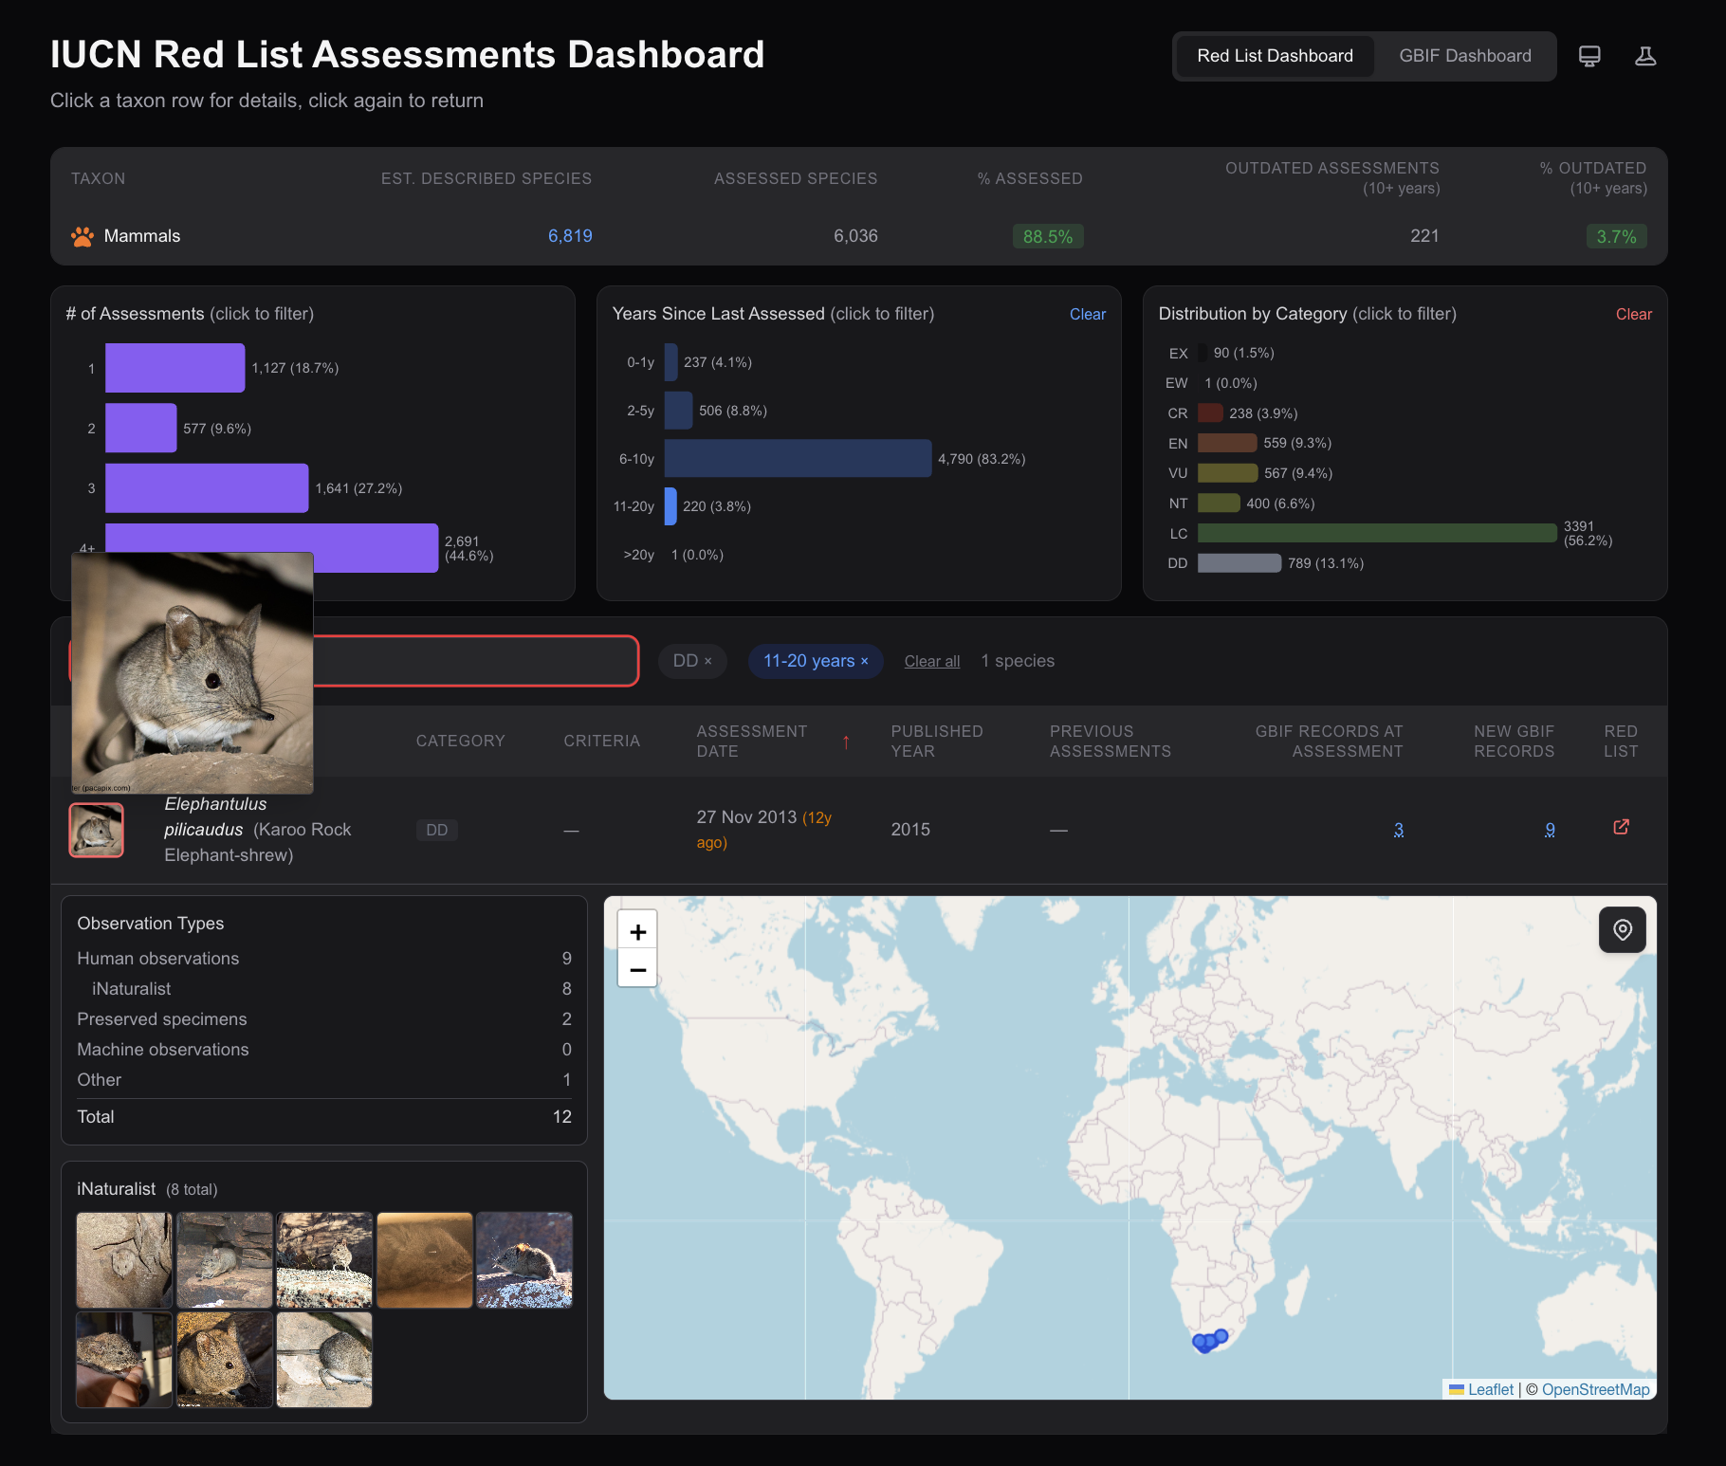Click the location marker icon on the map
The width and height of the screenshot is (1726, 1466).
pos(1622,930)
